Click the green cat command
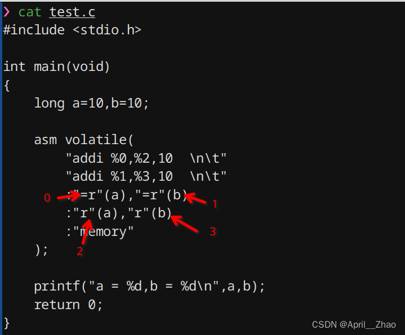The width and height of the screenshot is (405, 335). pos(30,12)
